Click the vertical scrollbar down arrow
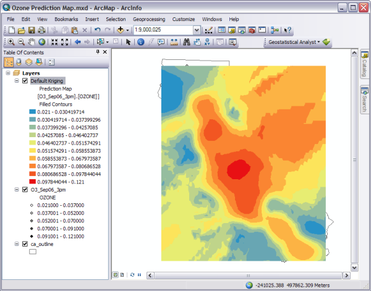 [354, 268]
